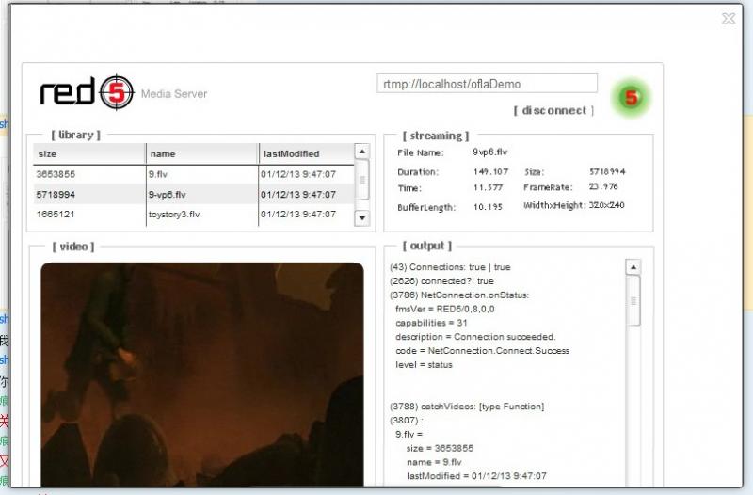Click the lastModified date of toystory3.flv
The width and height of the screenshot is (753, 495).
[298, 215]
